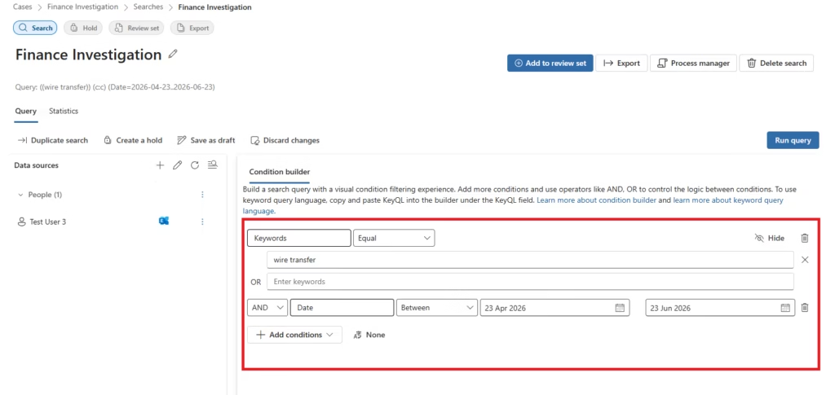Click the Query summary text line
This screenshot has width=835, height=395.
coord(115,86)
